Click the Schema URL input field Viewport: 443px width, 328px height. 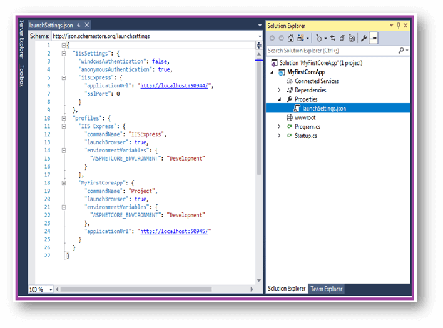coord(155,36)
